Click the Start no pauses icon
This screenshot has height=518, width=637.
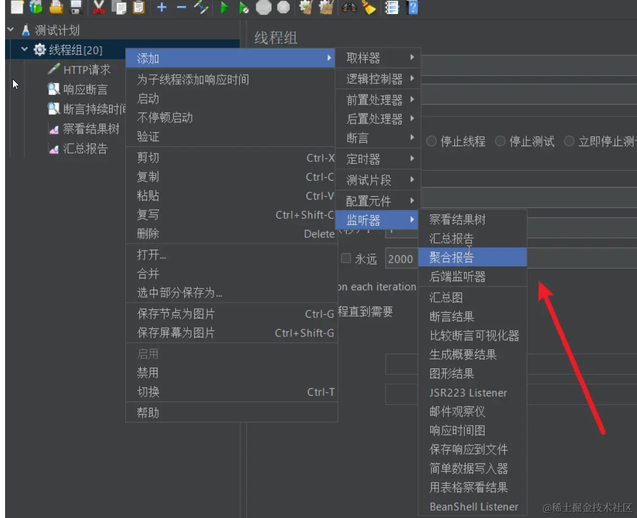coord(243,8)
